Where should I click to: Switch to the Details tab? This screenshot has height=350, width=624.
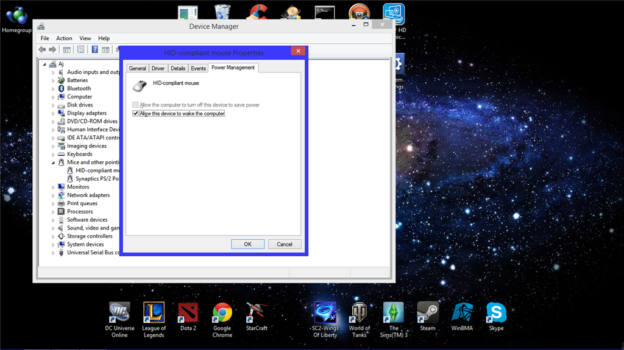[178, 68]
